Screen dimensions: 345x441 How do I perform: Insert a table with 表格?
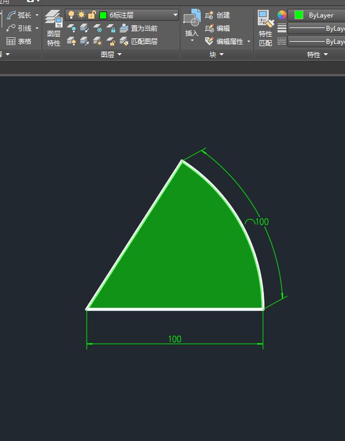pos(19,41)
